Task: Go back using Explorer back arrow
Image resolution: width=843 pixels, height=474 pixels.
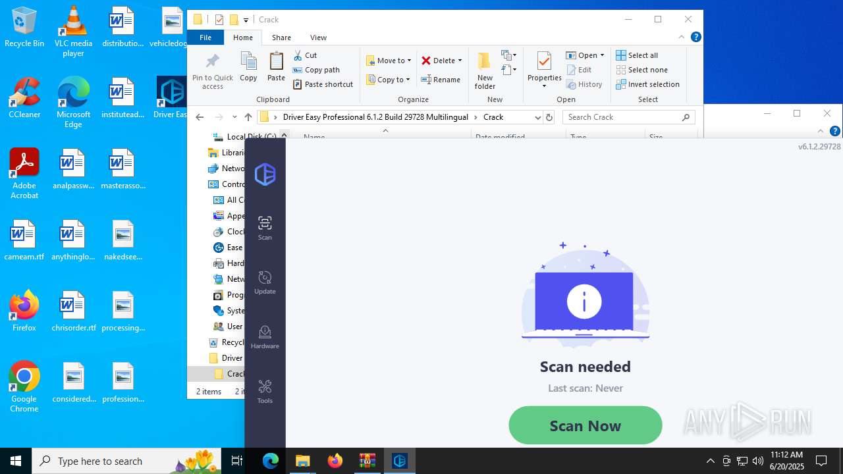Action: coord(200,117)
